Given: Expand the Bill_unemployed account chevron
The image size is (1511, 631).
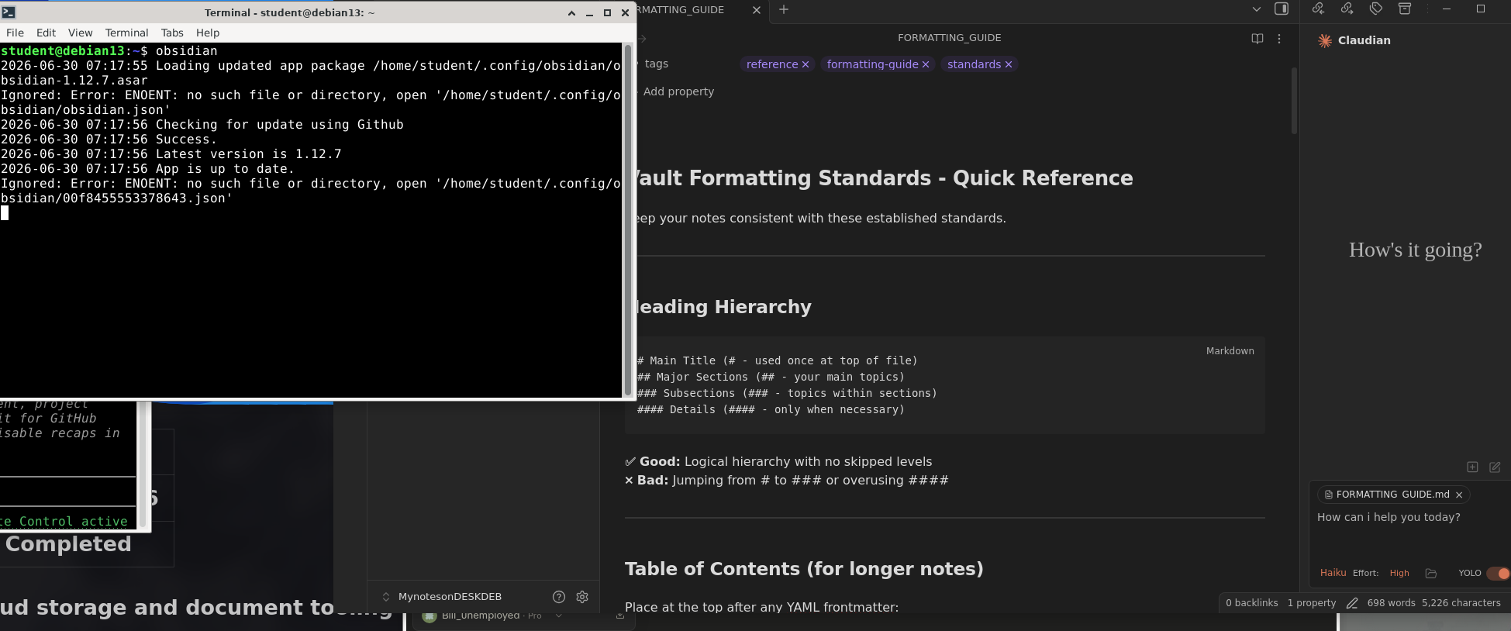Looking at the screenshot, I should pos(558,615).
